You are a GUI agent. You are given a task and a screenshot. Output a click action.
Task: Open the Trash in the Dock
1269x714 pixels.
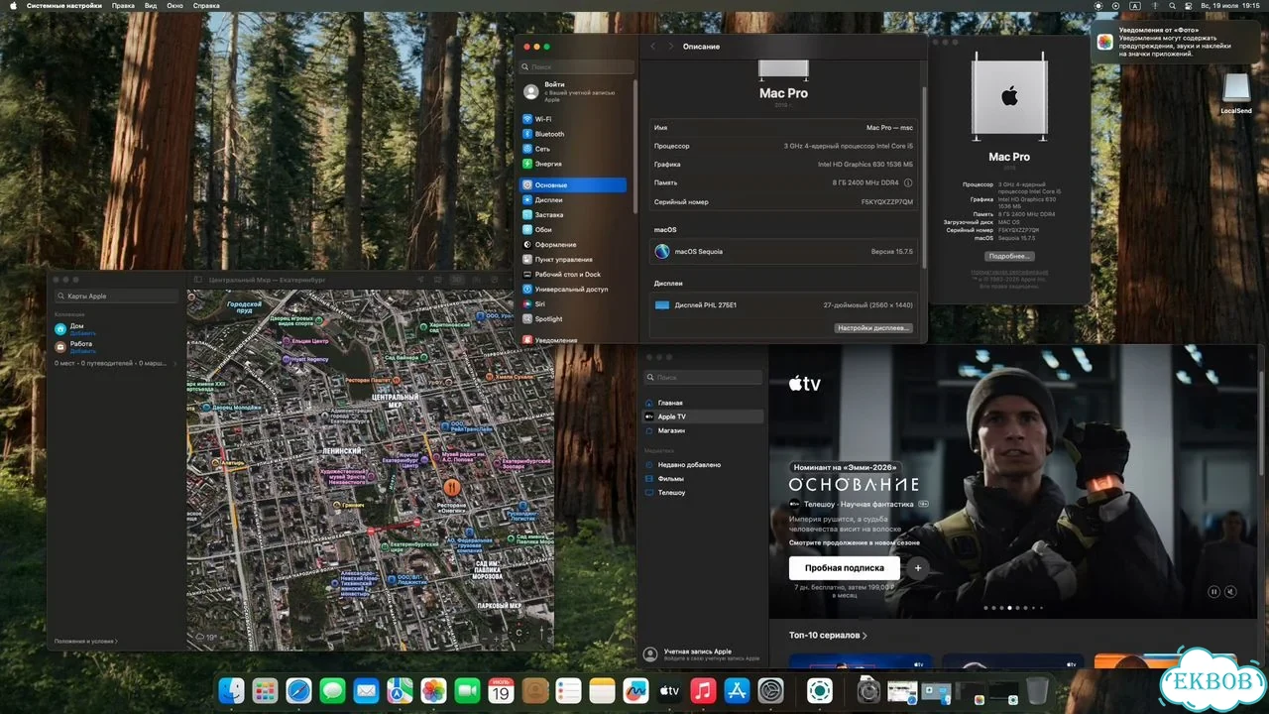(x=1037, y=690)
